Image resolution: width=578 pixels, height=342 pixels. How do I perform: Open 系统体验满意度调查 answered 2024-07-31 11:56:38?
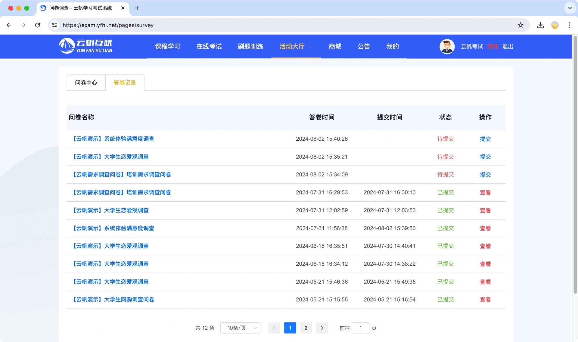click(x=113, y=228)
